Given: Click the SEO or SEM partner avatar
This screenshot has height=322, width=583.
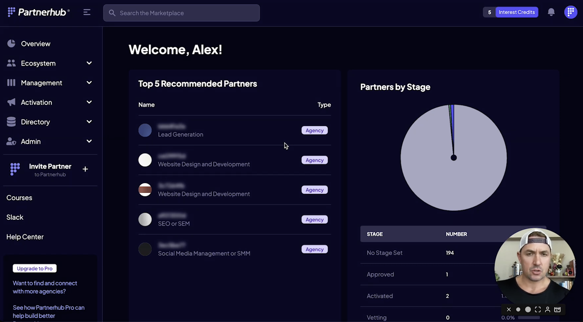Looking at the screenshot, I should [x=145, y=219].
